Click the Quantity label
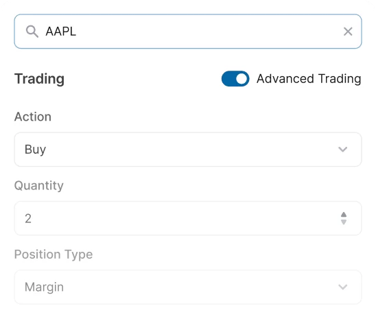This screenshot has height=317, width=376. [x=39, y=186]
